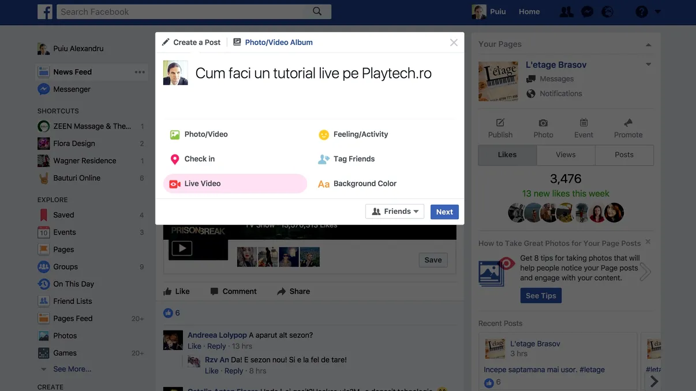This screenshot has height=391, width=696.
Task: Click the Next button to continue the post
Action: (x=444, y=211)
